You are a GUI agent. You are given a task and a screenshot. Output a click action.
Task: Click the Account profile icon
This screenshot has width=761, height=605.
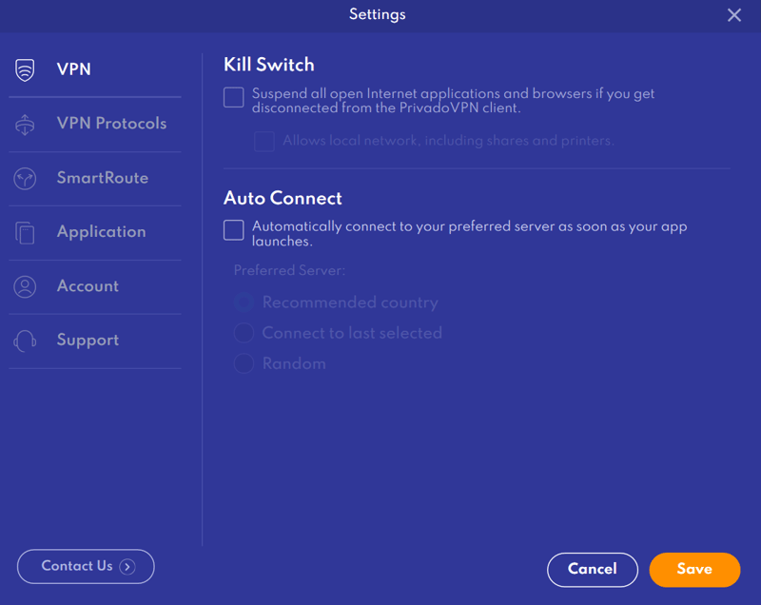point(26,286)
